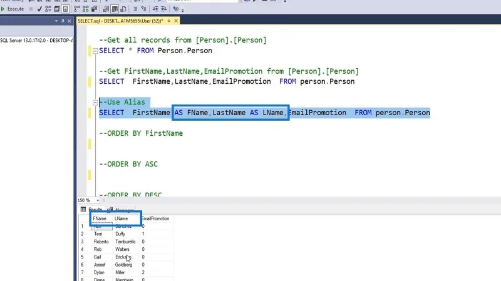Pin the SELECT.sql tab
The height and width of the screenshot is (281, 501).
pos(168,21)
